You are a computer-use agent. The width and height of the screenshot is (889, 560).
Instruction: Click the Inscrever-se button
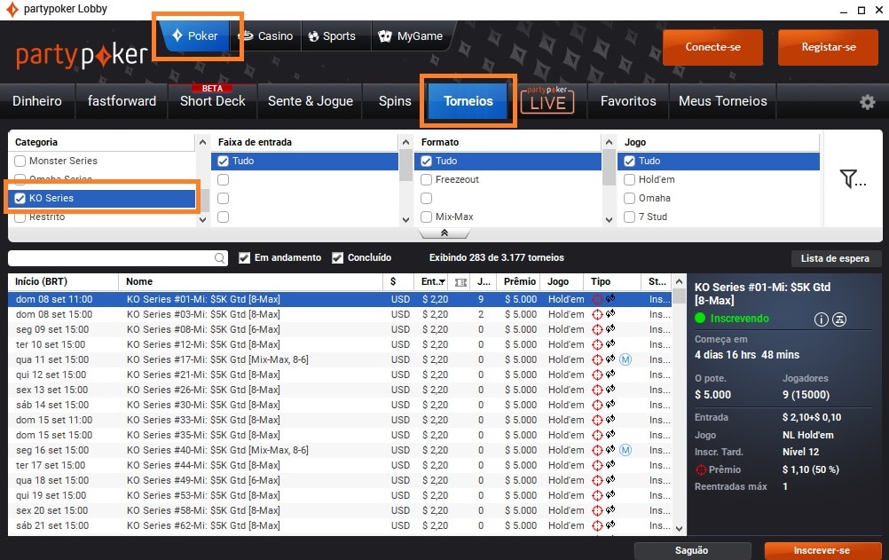[822, 550]
